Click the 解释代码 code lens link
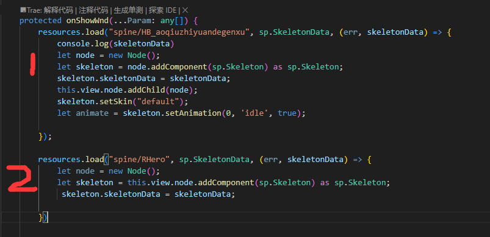Image resolution: width=490 pixels, height=237 pixels. pos(59,10)
